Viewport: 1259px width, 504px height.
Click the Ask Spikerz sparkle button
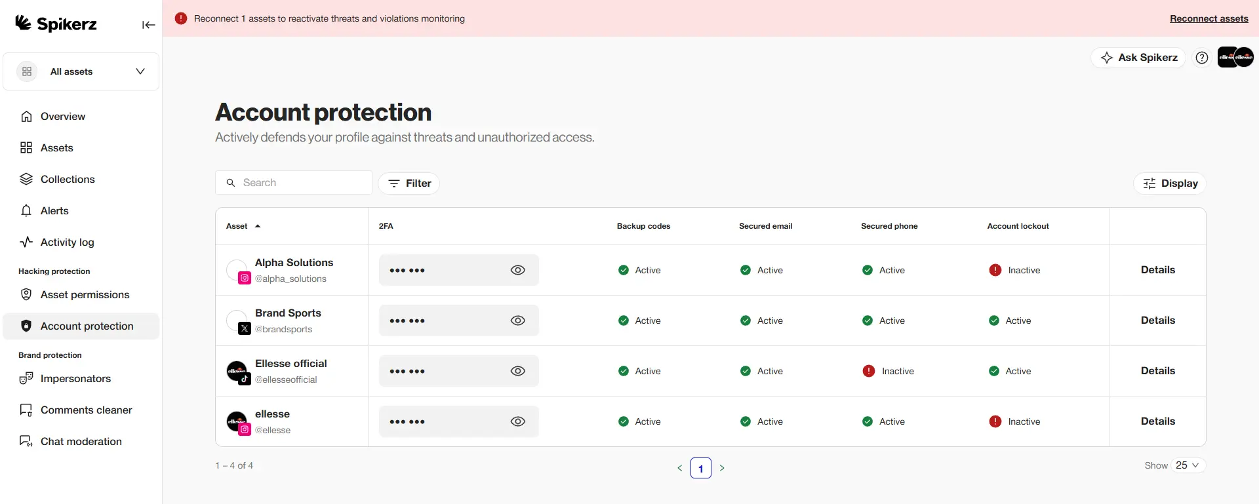pos(1138,58)
